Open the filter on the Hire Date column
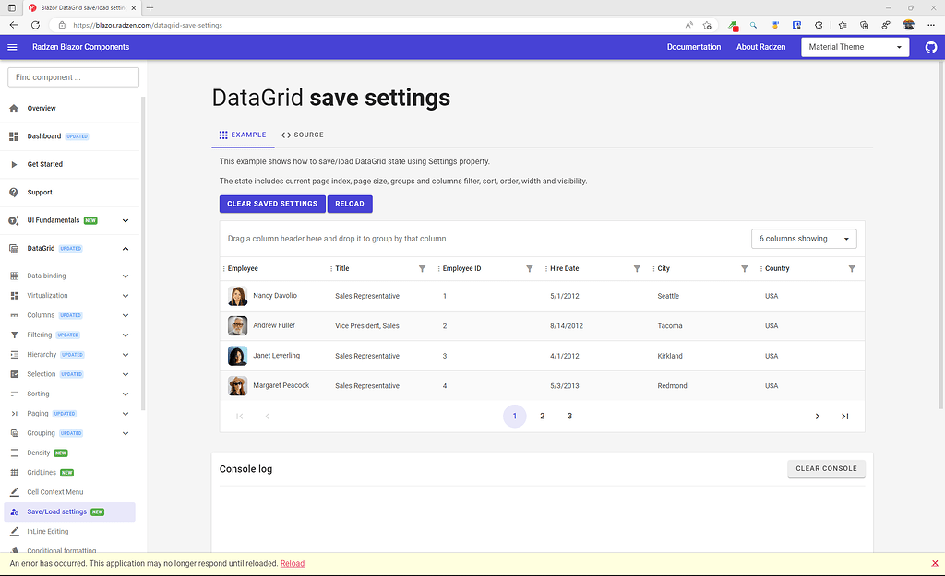This screenshot has height=576, width=945. coord(637,268)
